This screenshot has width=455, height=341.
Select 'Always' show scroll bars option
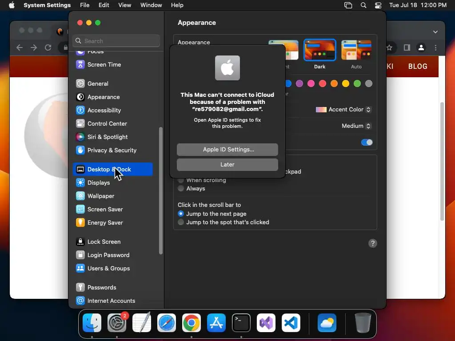point(181,188)
